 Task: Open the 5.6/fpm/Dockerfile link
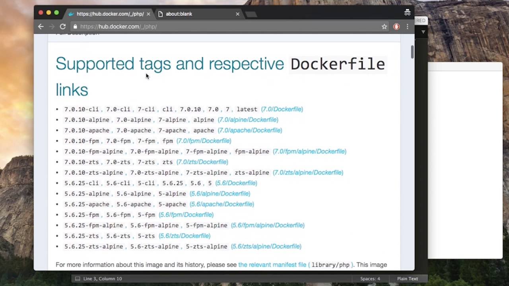[x=186, y=214]
